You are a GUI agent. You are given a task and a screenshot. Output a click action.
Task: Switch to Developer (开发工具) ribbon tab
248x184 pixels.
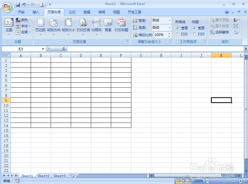coord(134,12)
